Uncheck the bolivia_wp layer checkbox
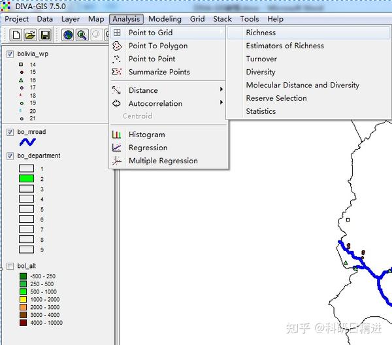Screen dimensions: 392x345 (10, 54)
